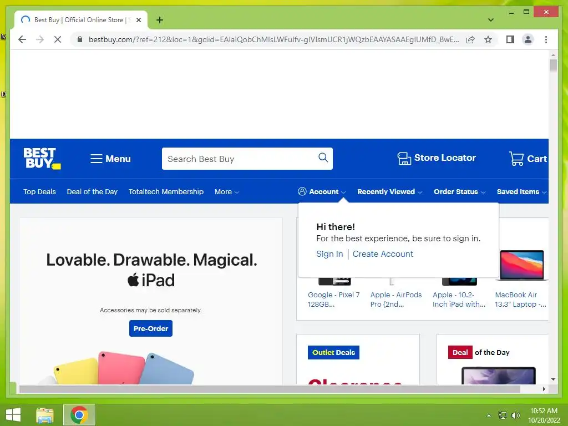Open the hamburger Menu
The image size is (568, 426).
[110, 159]
